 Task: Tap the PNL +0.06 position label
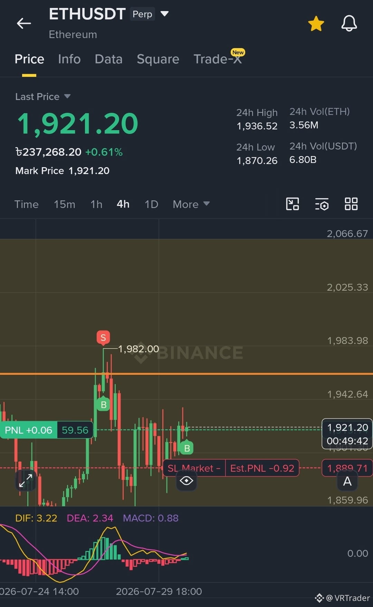pos(28,430)
